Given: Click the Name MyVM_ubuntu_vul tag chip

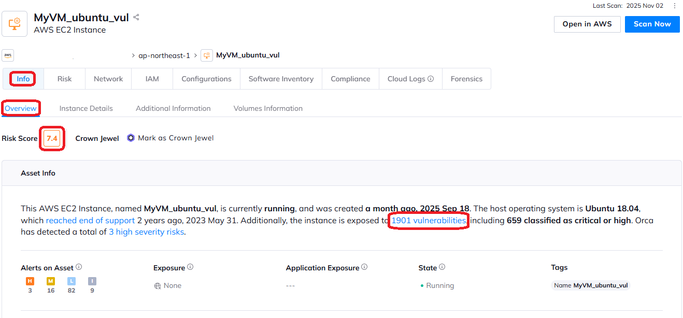Looking at the screenshot, I should click(x=591, y=285).
